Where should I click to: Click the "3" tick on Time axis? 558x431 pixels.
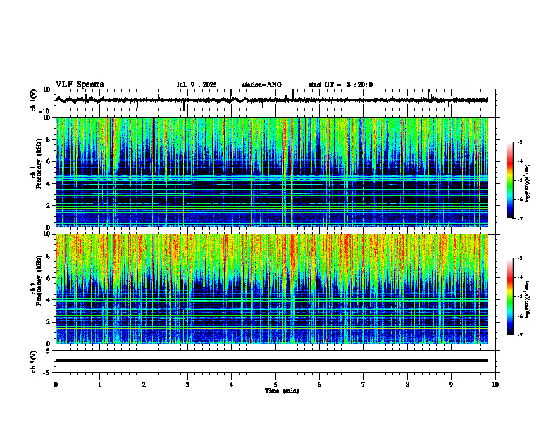187,385
